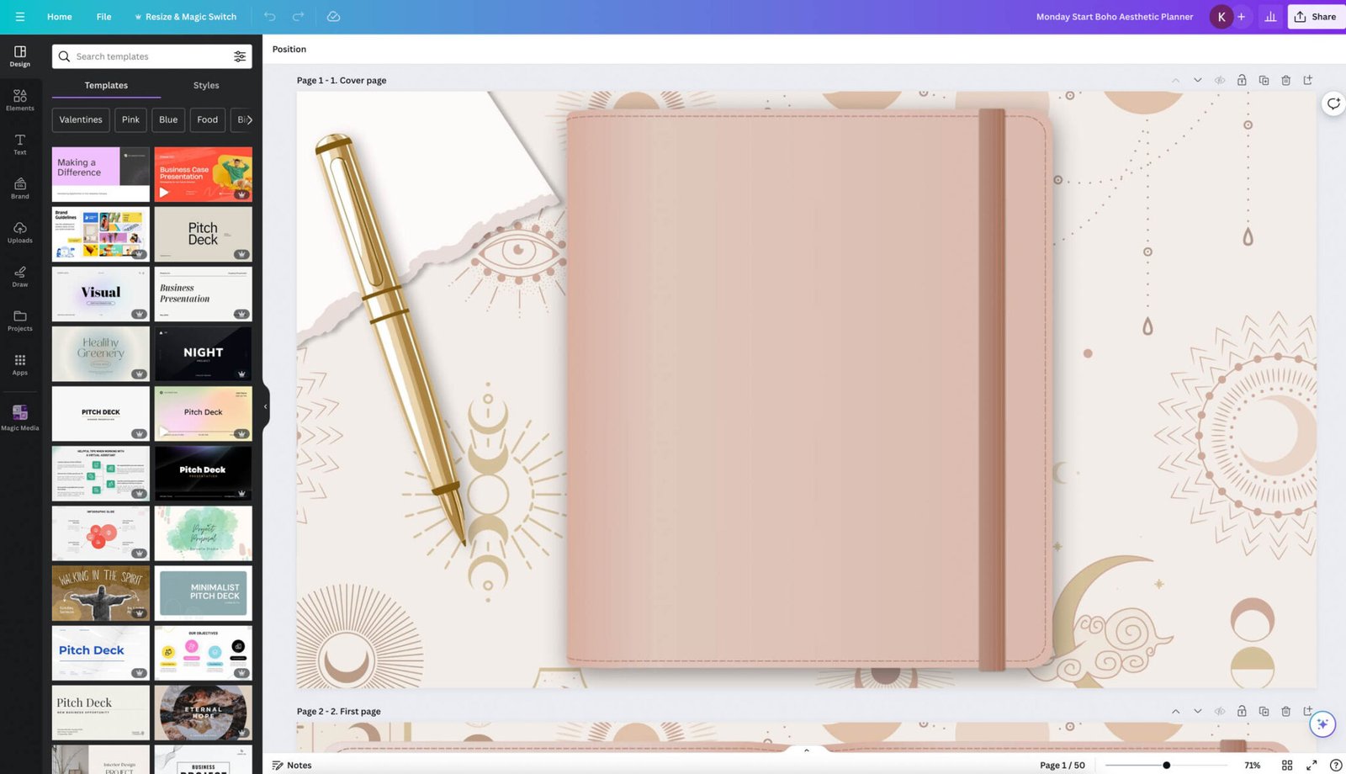Delete Page 1 using trash icon
Viewport: 1346px width, 774px height.
pos(1285,81)
